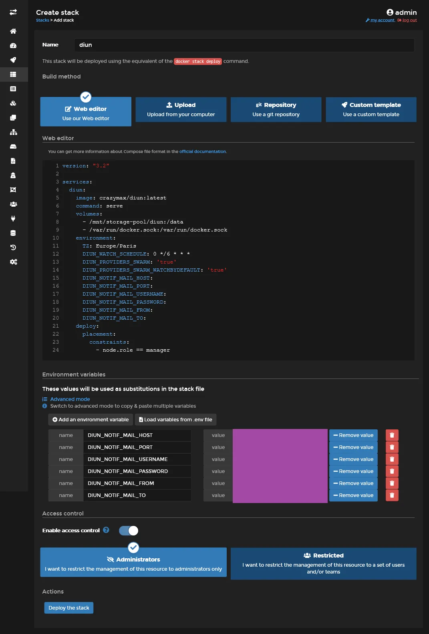Open Home from the sidebar house icon
Viewport: 429px width, 634px height.
pyautogui.click(x=13, y=31)
